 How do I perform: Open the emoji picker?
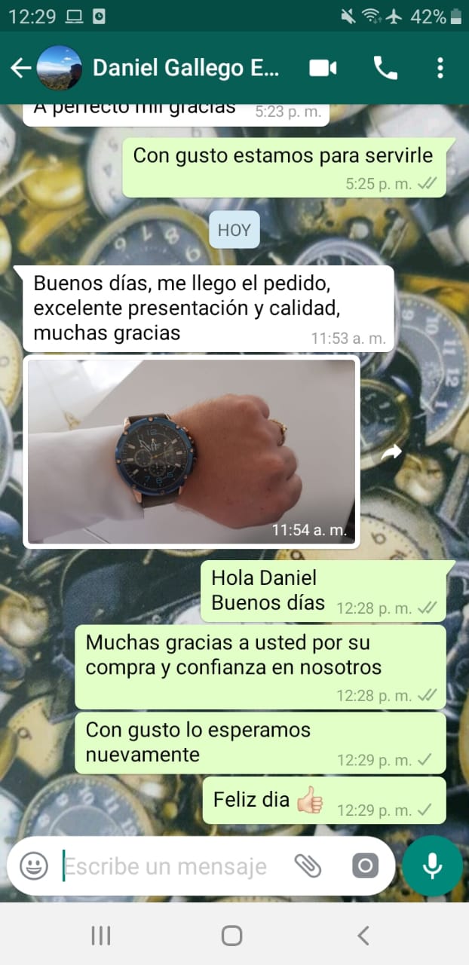click(34, 866)
